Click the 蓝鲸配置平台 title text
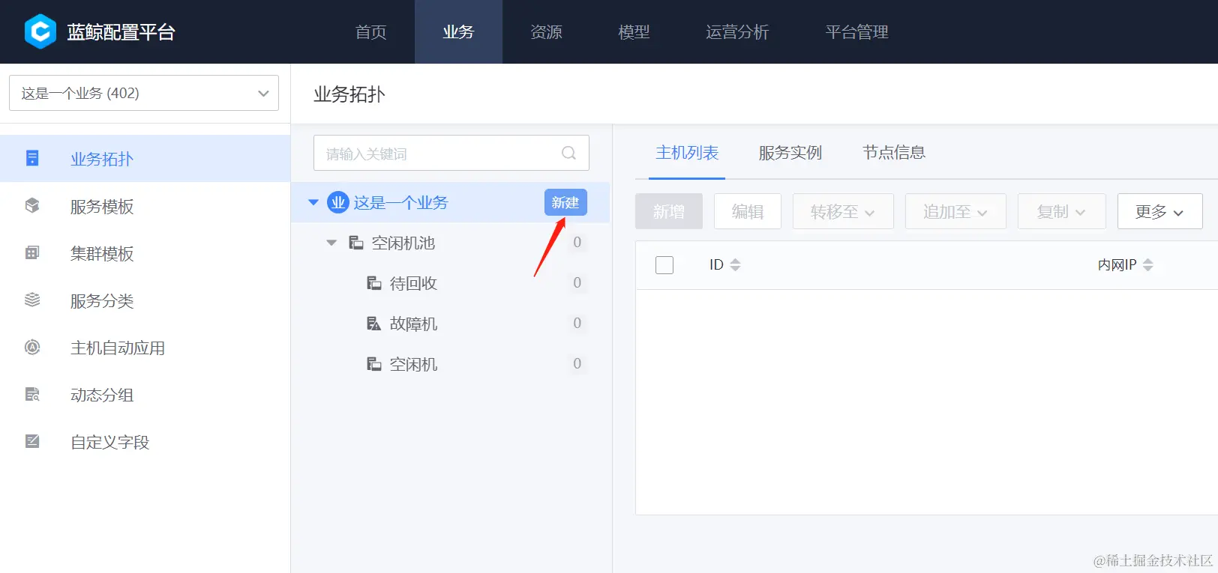 pos(121,32)
